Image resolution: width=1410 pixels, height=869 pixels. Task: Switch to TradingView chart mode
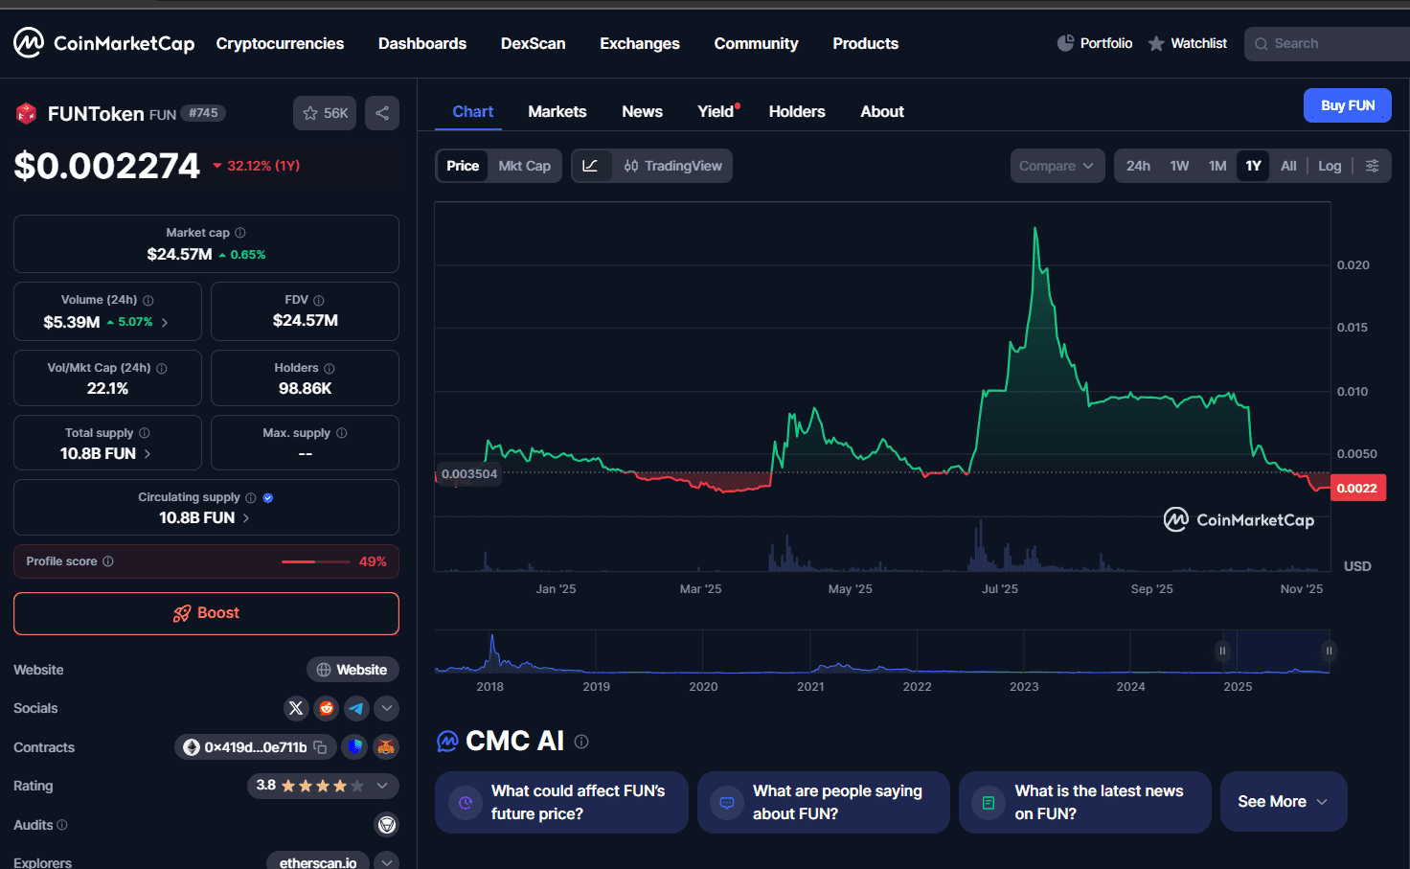point(673,166)
